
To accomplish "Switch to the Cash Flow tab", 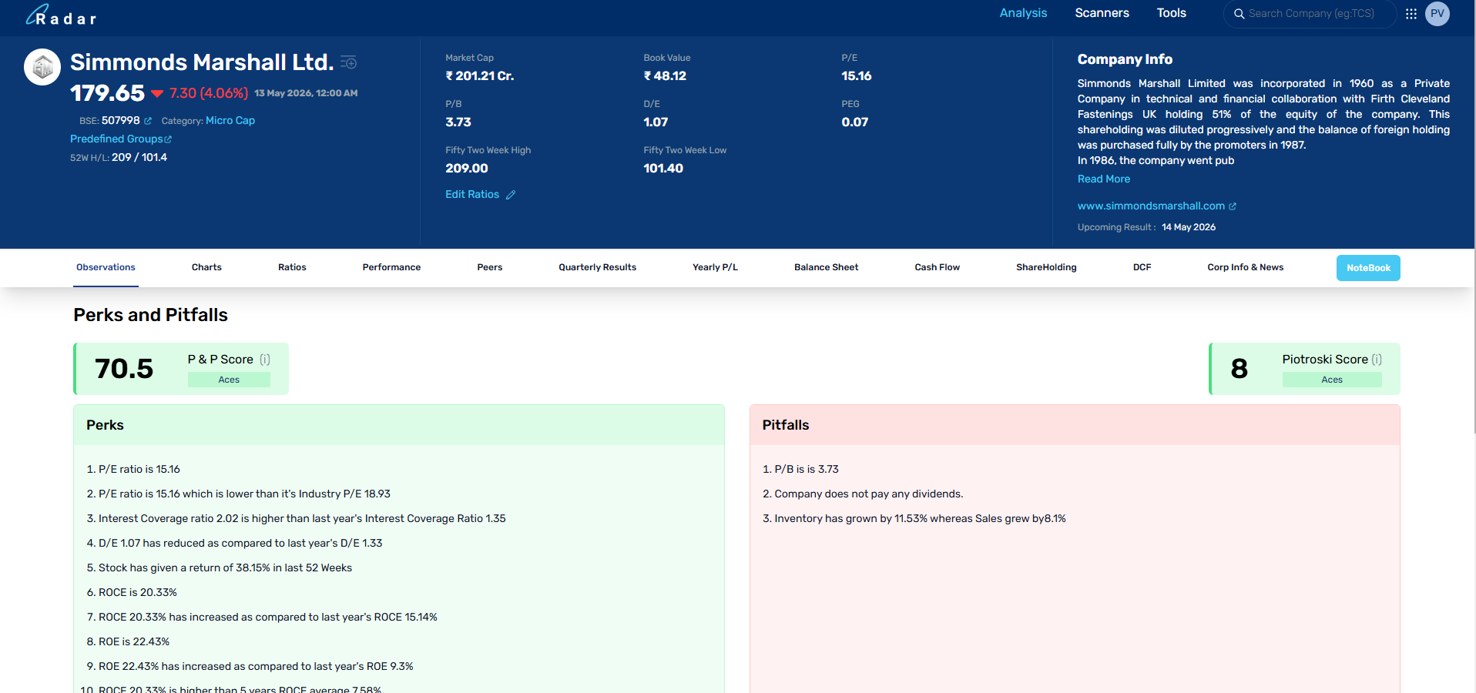I will click(937, 267).
